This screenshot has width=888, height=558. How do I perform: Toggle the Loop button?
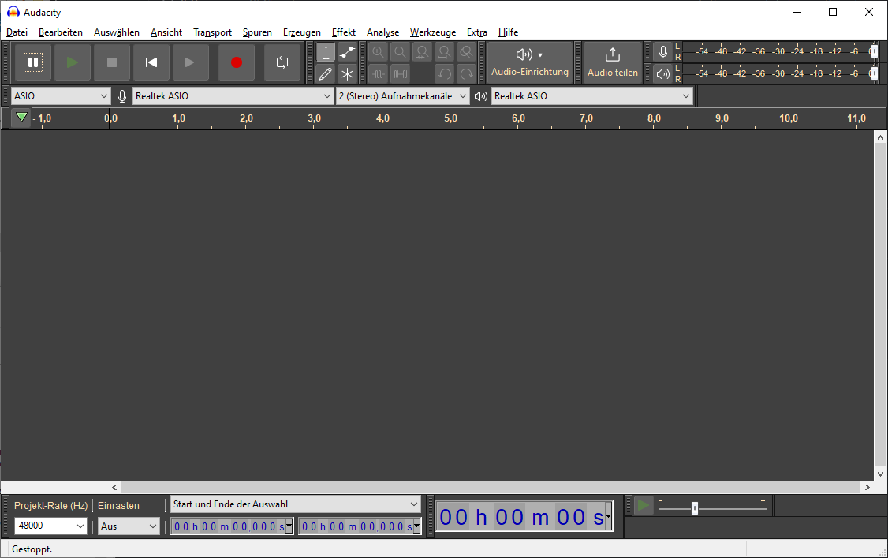tap(282, 62)
